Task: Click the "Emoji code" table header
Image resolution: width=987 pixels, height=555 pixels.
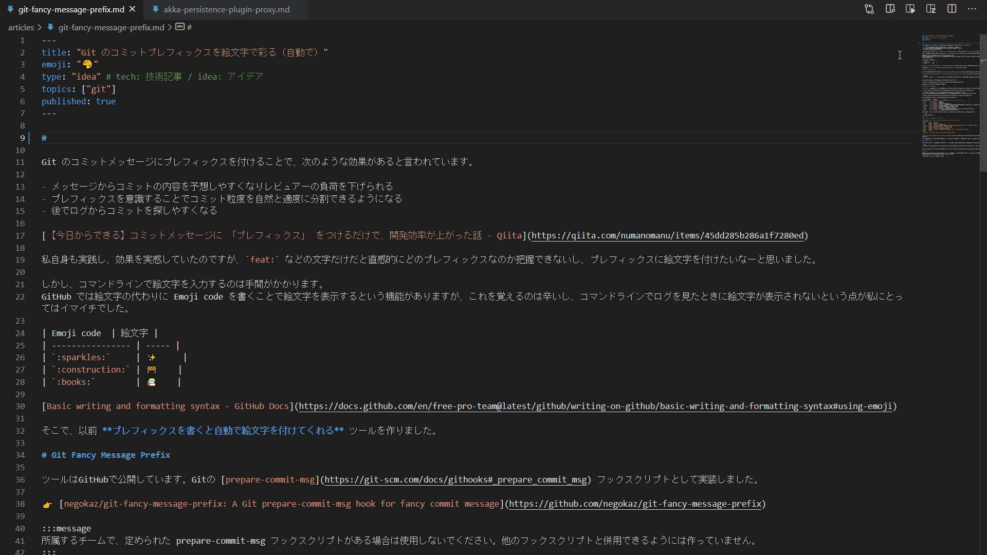Action: click(x=76, y=334)
